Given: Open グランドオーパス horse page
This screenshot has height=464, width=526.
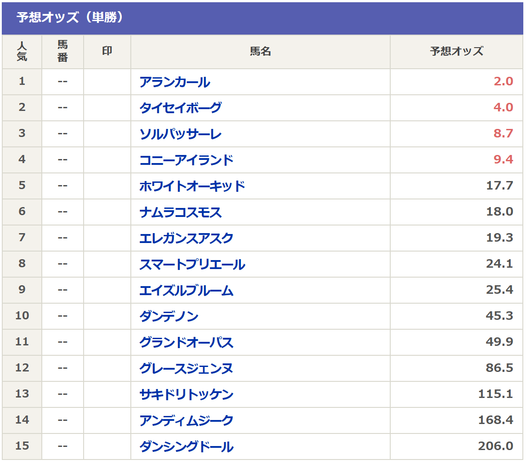Looking at the screenshot, I should tap(186, 342).
